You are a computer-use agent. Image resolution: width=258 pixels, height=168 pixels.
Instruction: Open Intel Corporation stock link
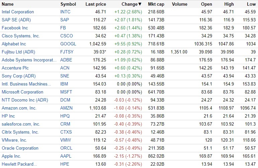[18, 12]
